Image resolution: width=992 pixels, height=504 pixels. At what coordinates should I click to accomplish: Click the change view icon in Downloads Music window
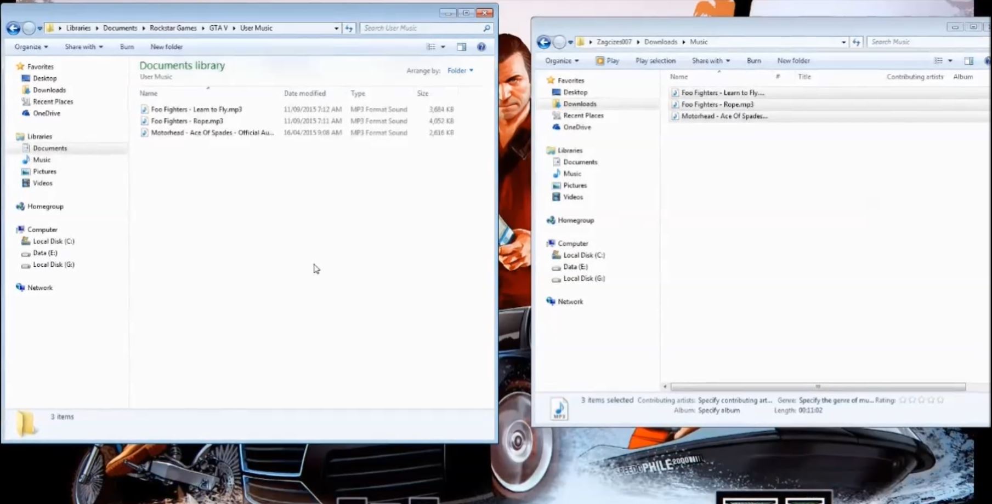click(x=938, y=61)
